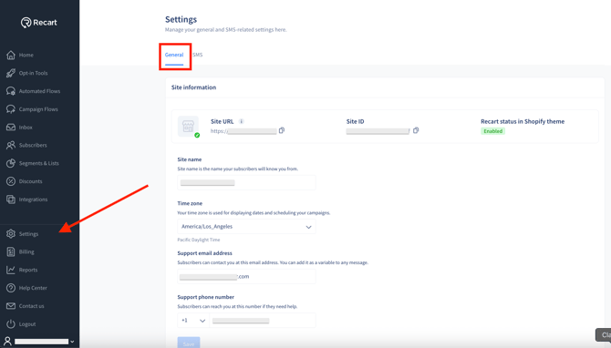The image size is (611, 348).
Task: Go to Opt-in Tools label
Action: tap(33, 73)
